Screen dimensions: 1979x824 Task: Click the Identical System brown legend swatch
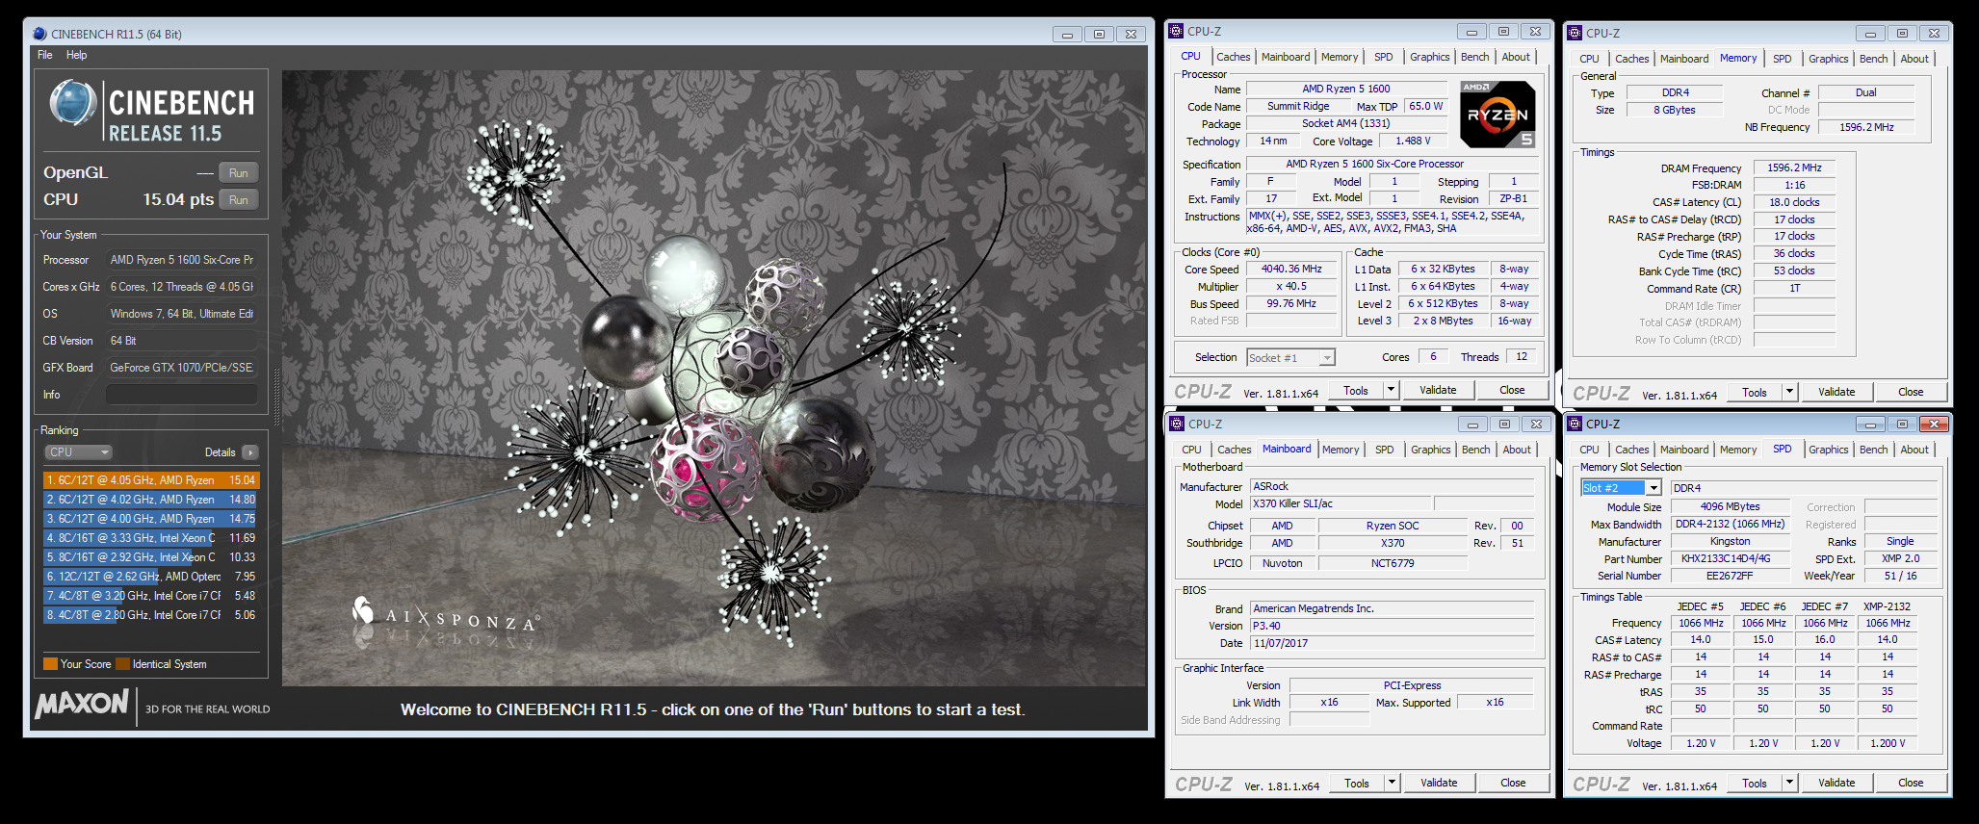pyautogui.click(x=122, y=664)
